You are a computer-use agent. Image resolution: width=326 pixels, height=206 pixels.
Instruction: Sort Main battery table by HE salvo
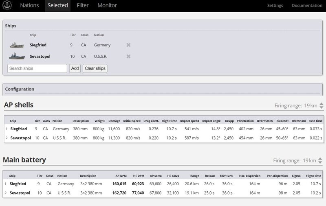173,176
